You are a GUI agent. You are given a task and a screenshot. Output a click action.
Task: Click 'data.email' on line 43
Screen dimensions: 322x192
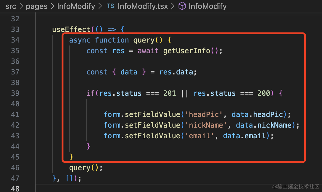pos(244,136)
